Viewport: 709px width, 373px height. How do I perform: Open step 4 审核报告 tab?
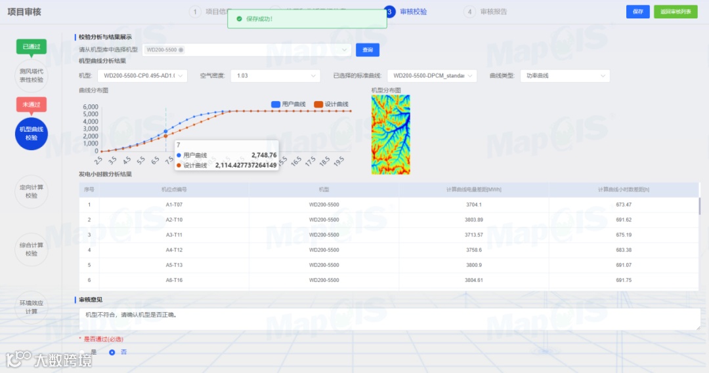click(486, 12)
